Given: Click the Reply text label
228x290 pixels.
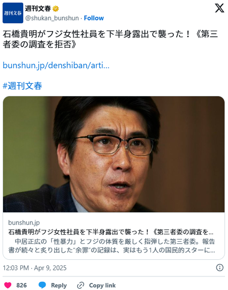Looking at the screenshot, I should [x=59, y=285].
